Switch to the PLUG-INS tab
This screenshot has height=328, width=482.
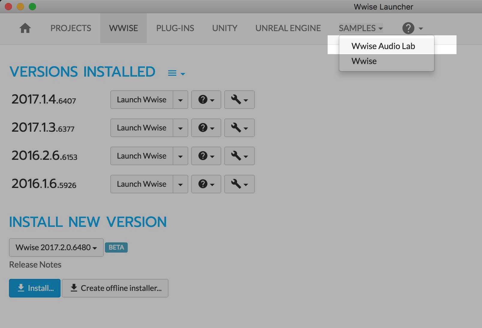175,28
